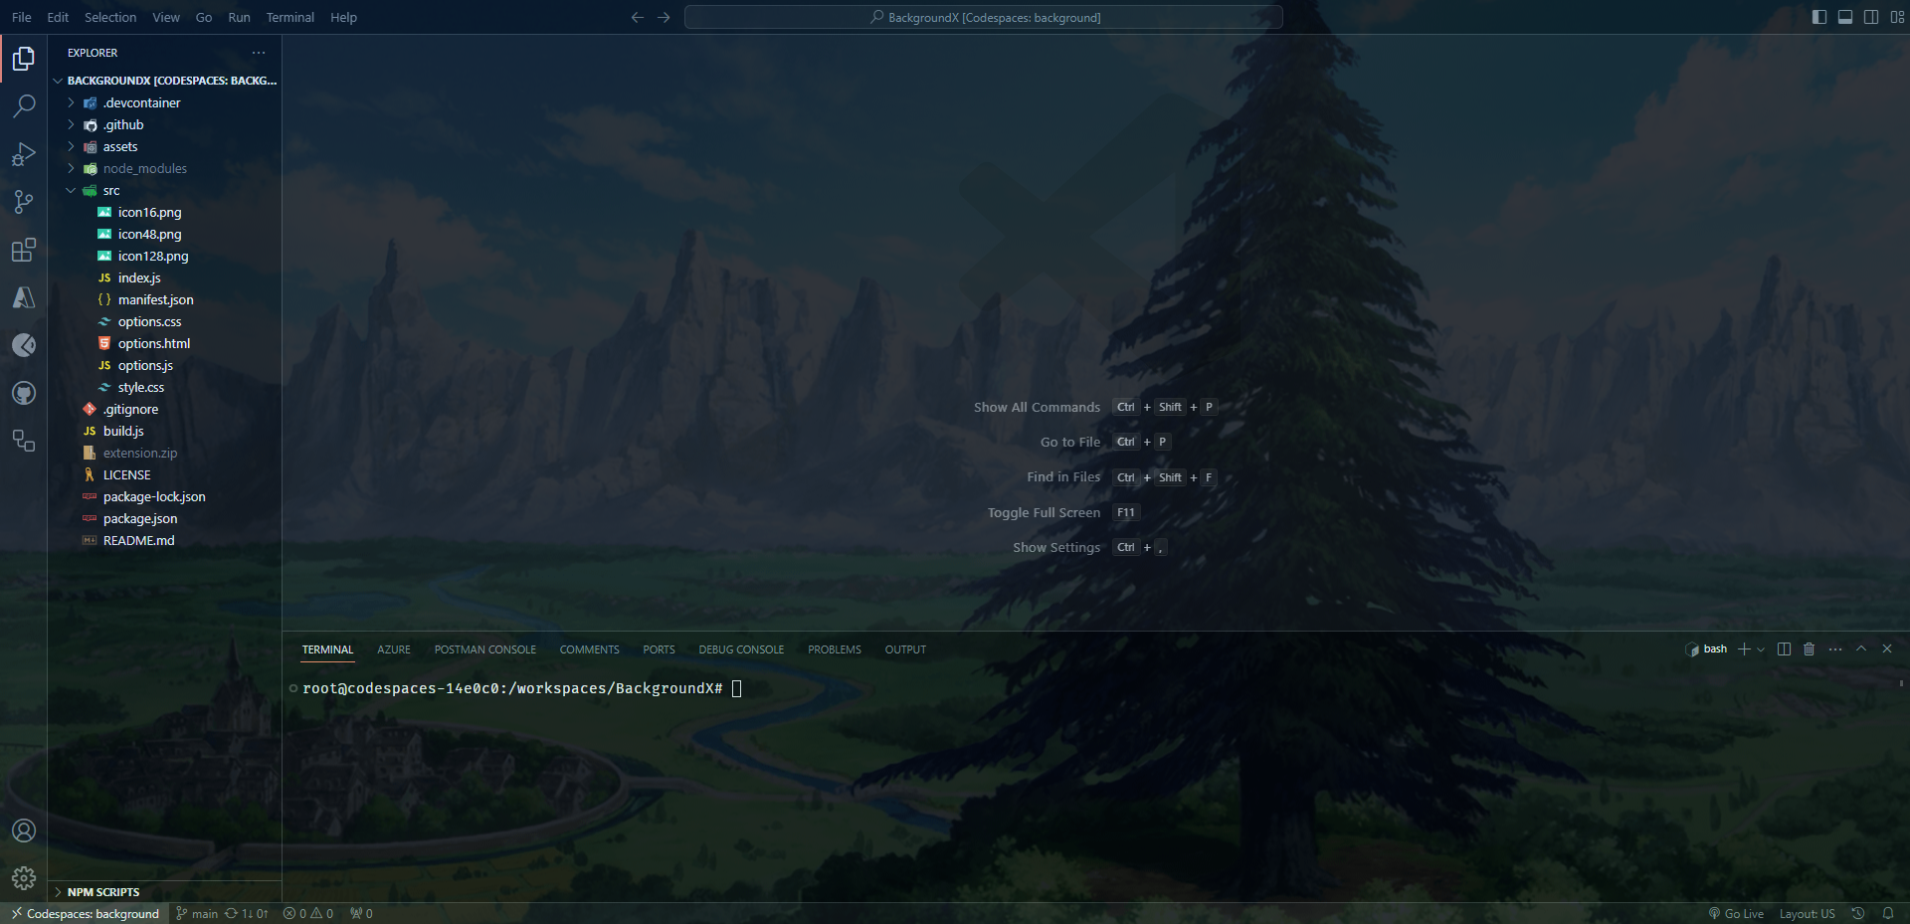Image resolution: width=1910 pixels, height=924 pixels.
Task: Open the File menu
Action: [x=21, y=17]
